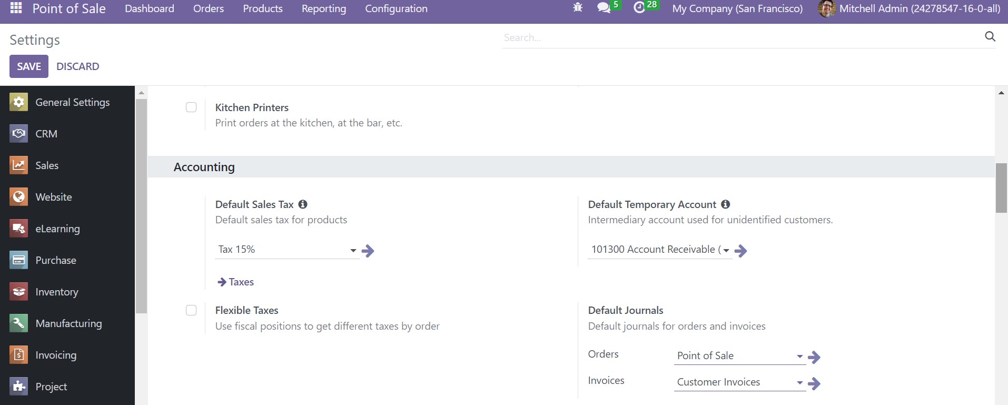Viewport: 1008px width, 405px height.
Task: Open the apps grid menu icon
Action: (16, 8)
